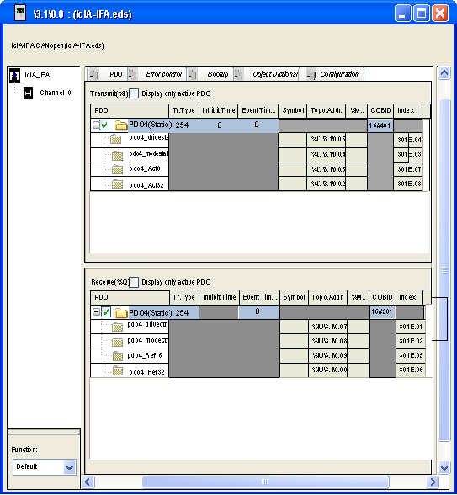Click the Tr.Type column header in Receive table
This screenshot has width=457, height=495.
click(183, 297)
